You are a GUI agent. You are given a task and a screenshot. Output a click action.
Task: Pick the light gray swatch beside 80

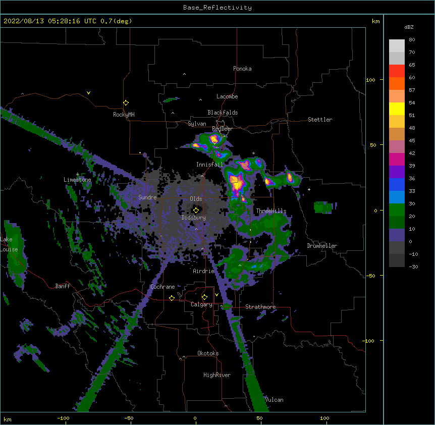point(397,46)
